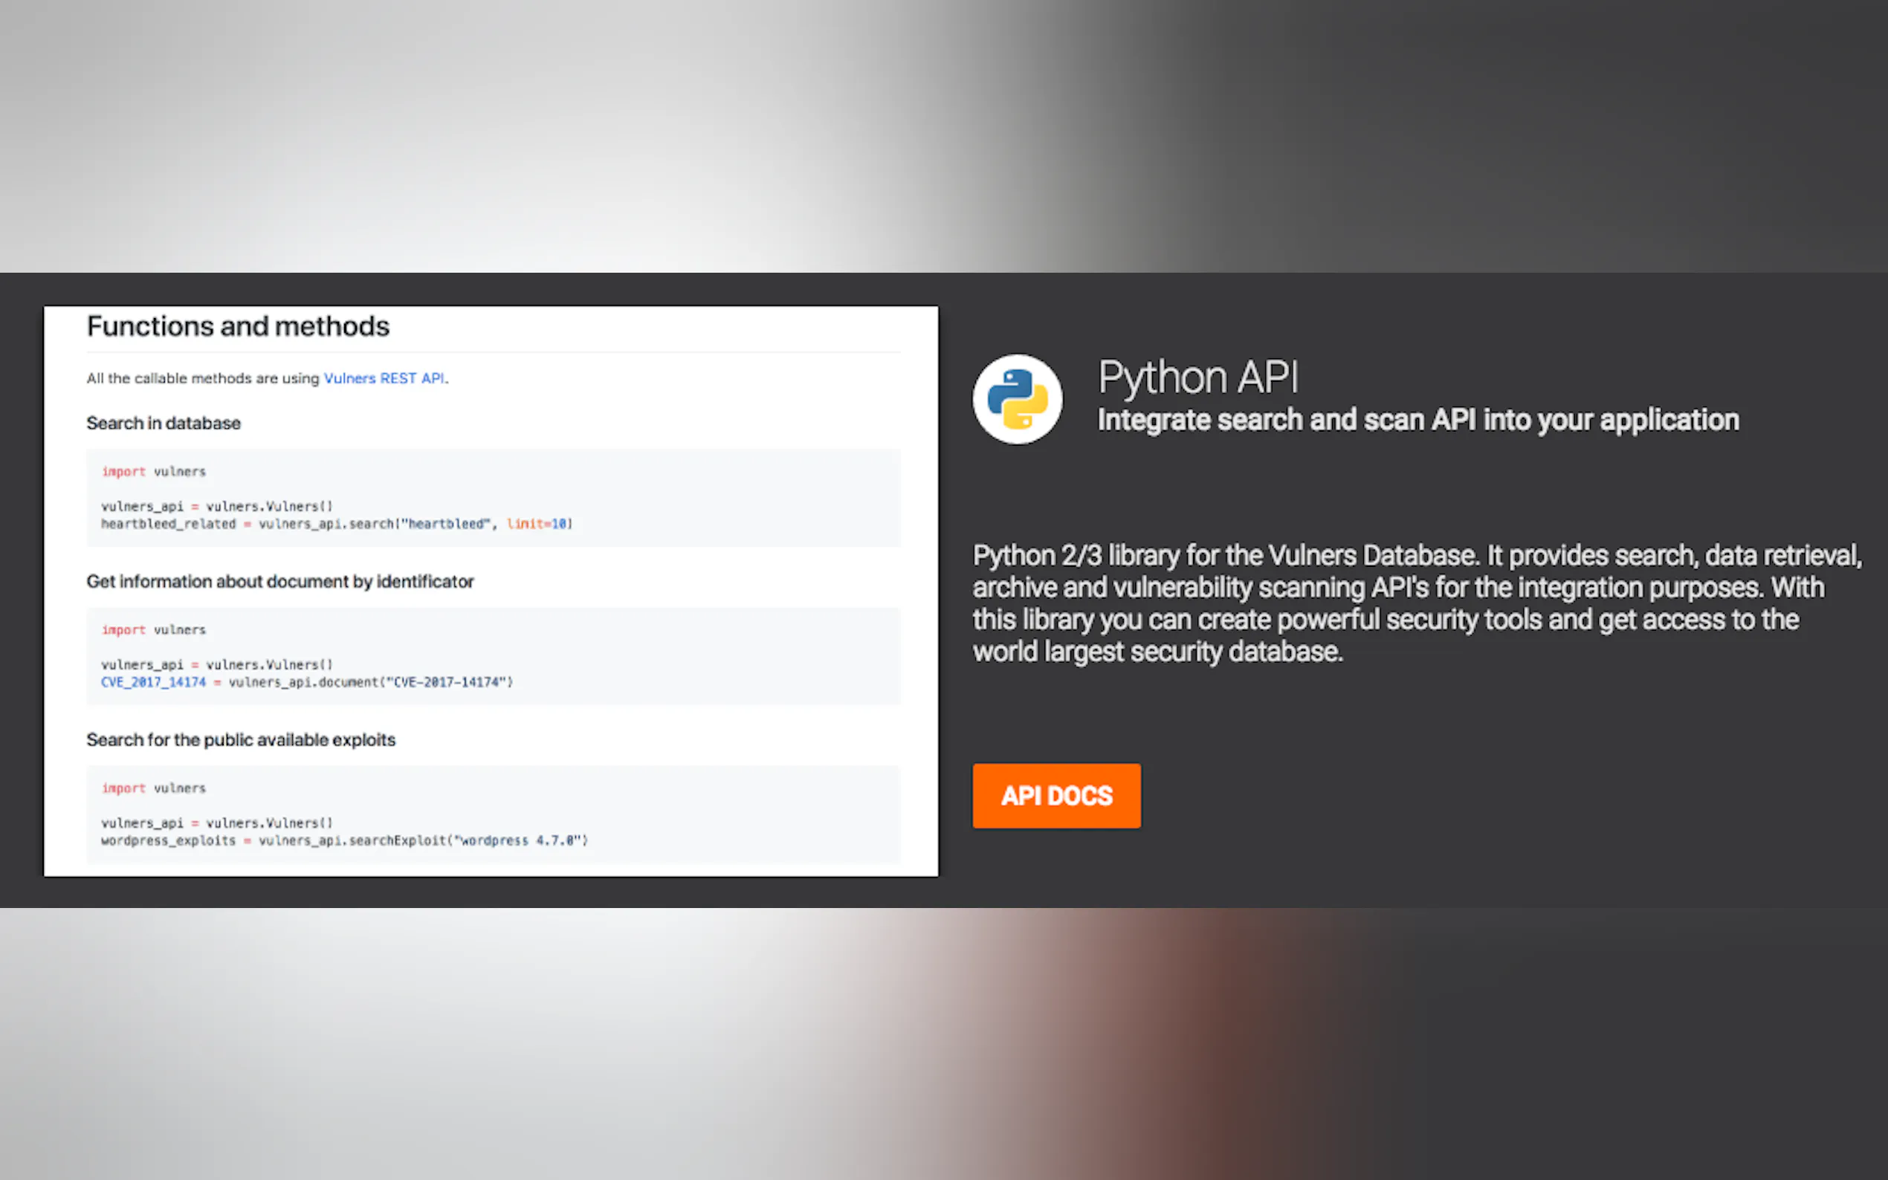Click the world largest security database text
Screen dimensions: 1888x1180
coord(1157,652)
